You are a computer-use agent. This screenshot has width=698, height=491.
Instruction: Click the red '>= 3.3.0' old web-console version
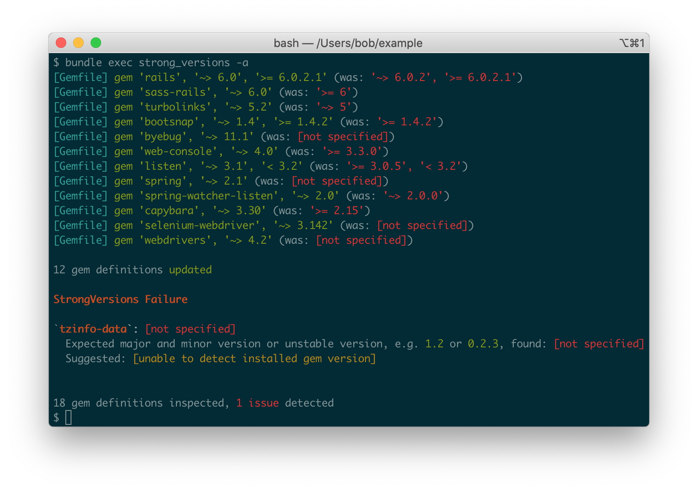tap(352, 151)
